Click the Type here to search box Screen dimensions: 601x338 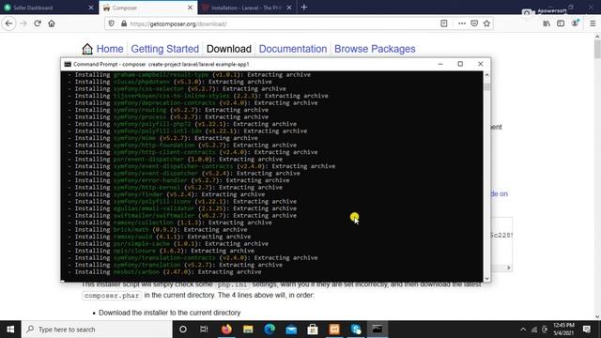tap(97, 330)
